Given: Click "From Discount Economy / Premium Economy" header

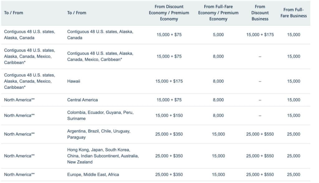Looking at the screenshot, I should click(x=169, y=13).
